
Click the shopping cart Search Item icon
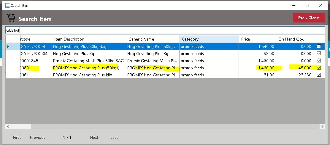[x=11, y=18]
